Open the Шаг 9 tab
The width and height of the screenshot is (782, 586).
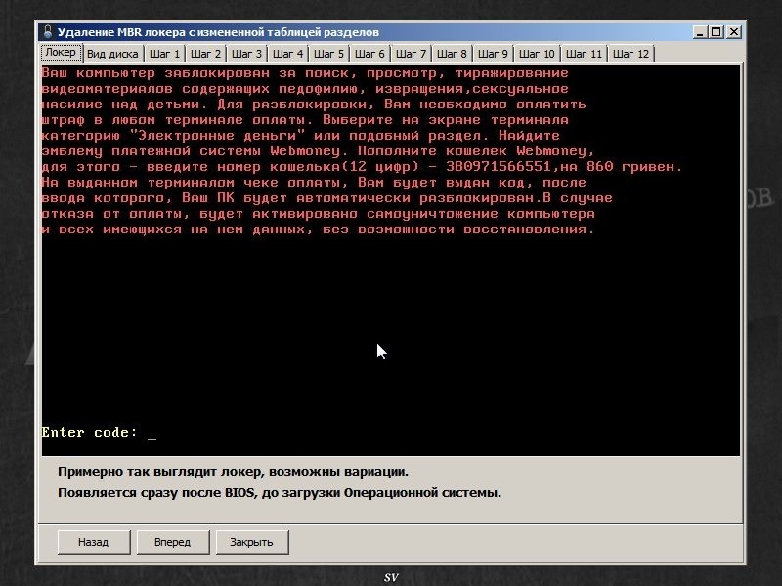493,54
